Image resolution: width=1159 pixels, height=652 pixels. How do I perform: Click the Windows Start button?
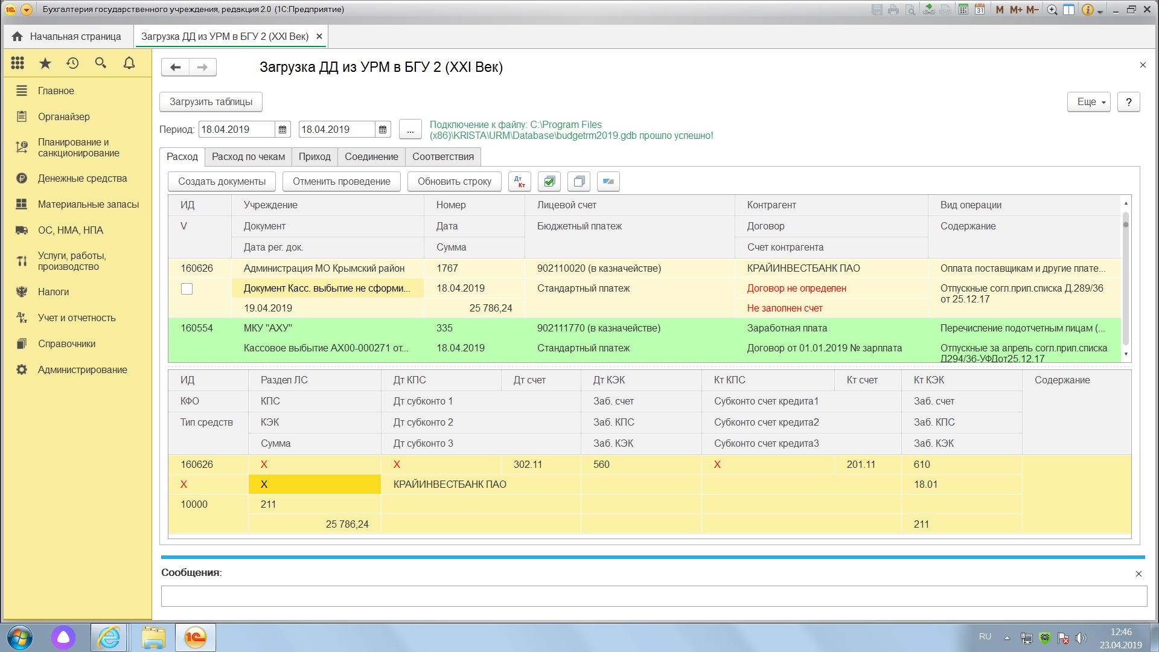(20, 638)
